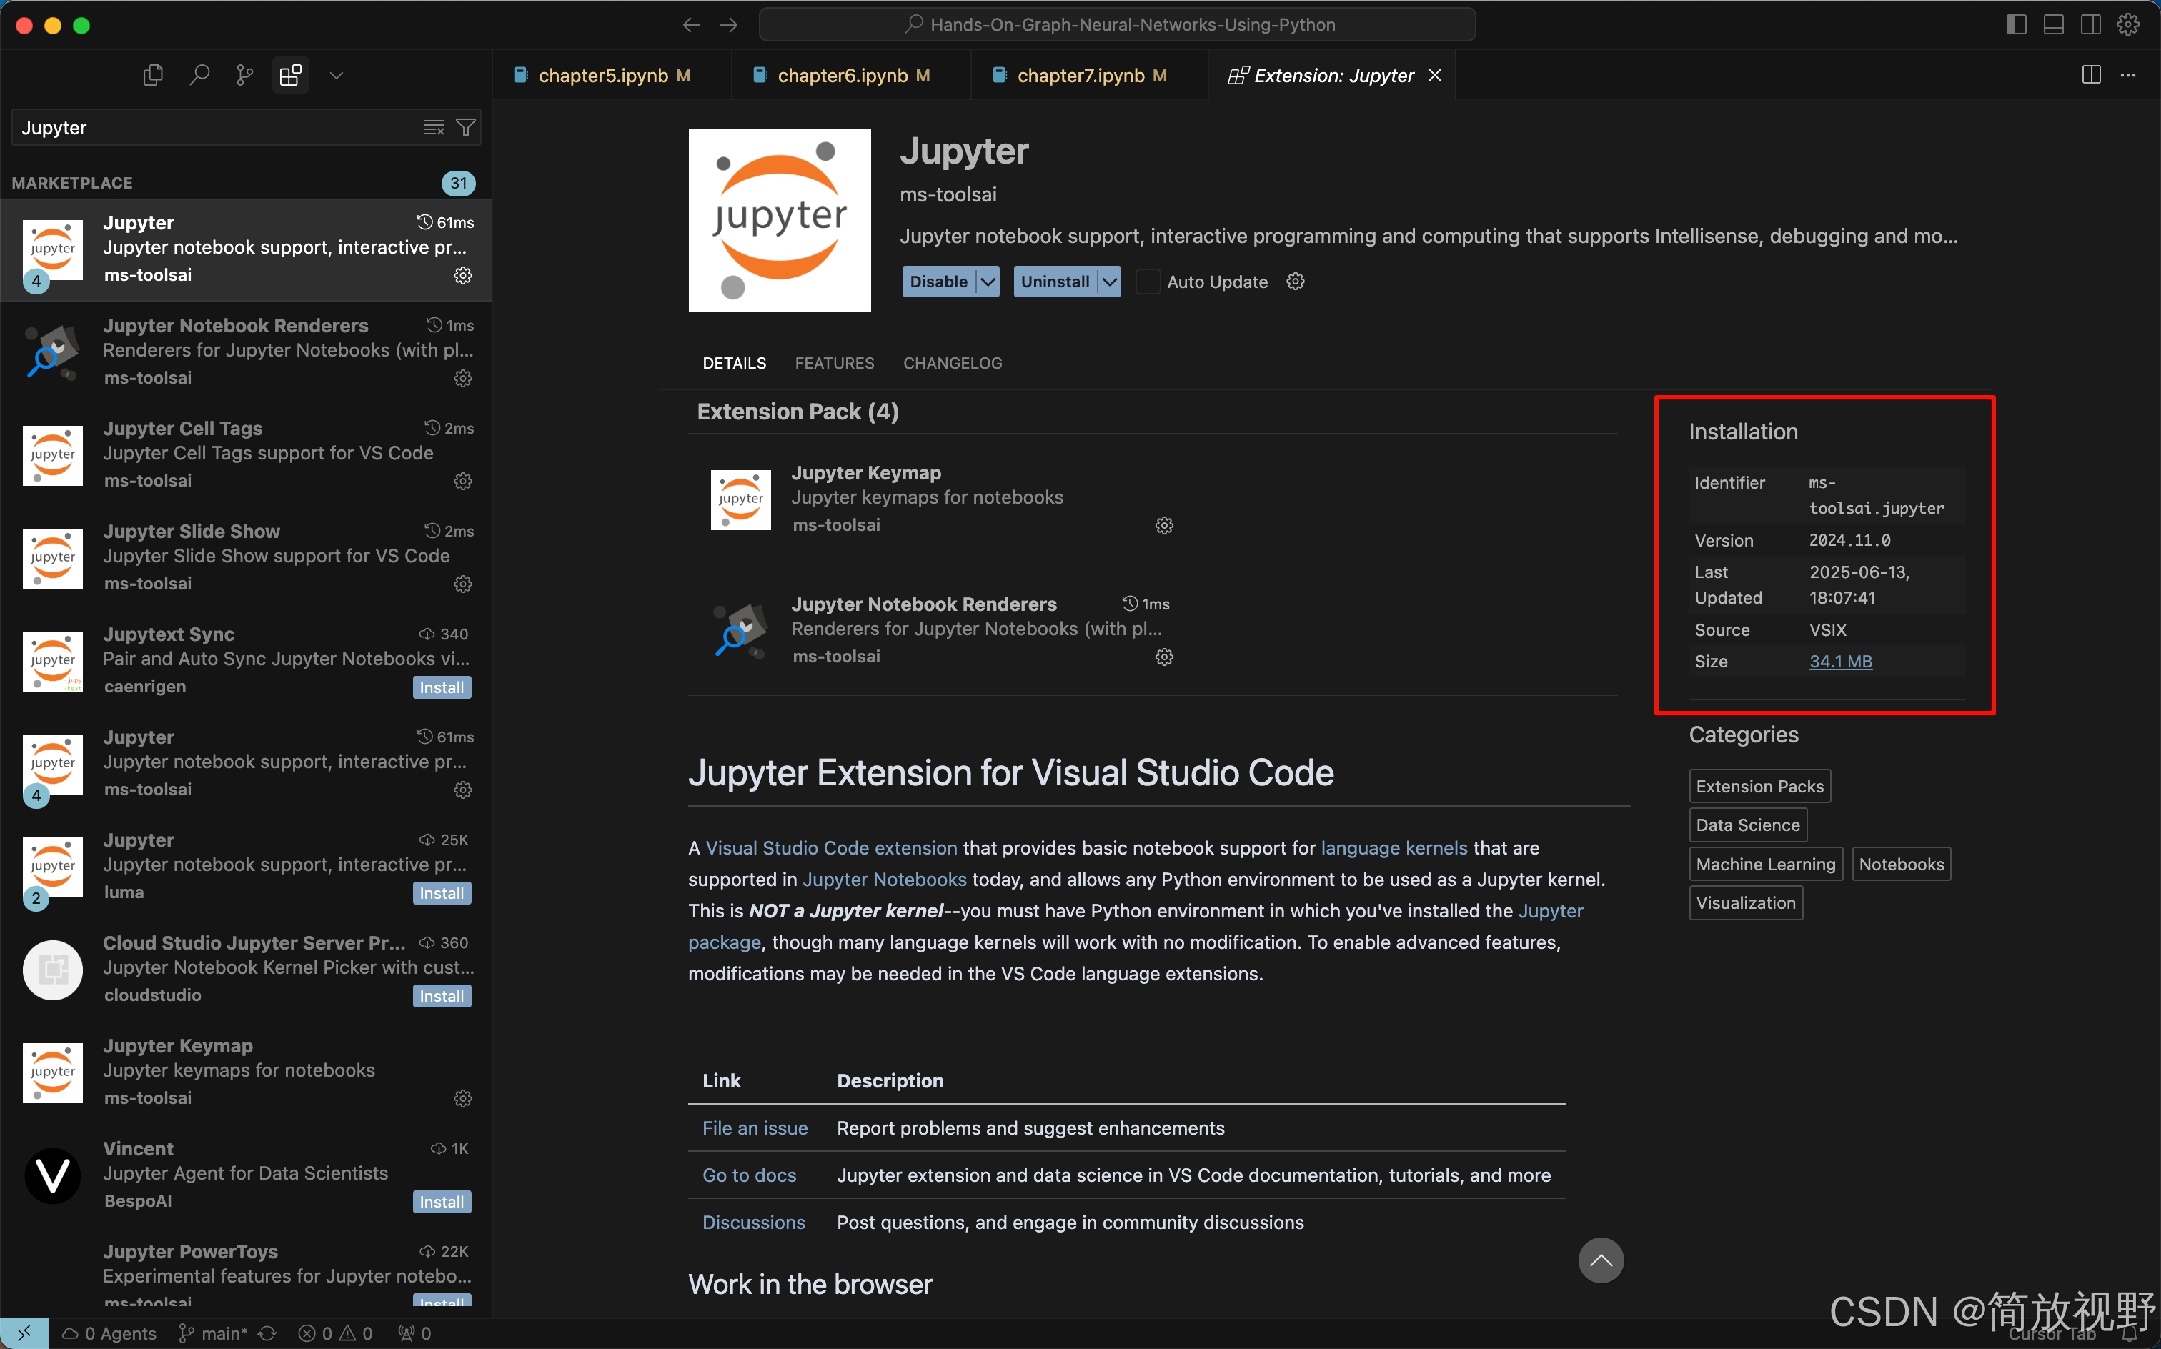Clear extensions search results icon
This screenshot has width=2161, height=1349.
[434, 128]
